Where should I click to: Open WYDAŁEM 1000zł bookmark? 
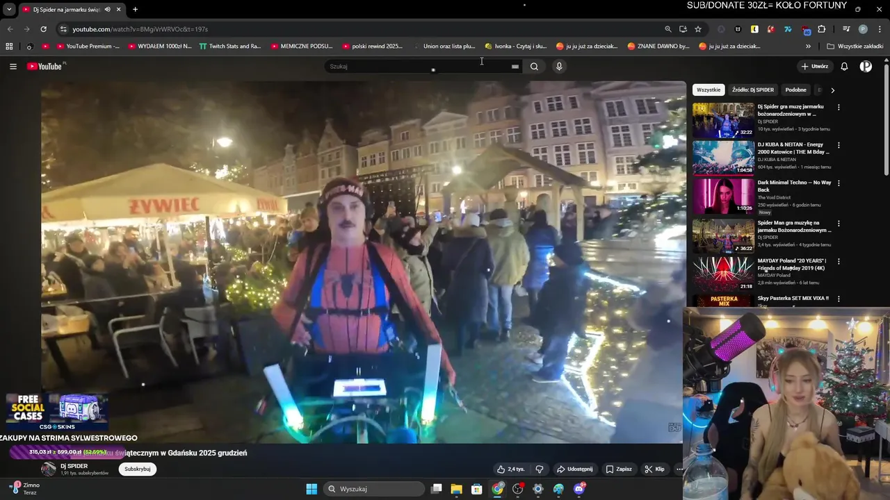coord(159,47)
